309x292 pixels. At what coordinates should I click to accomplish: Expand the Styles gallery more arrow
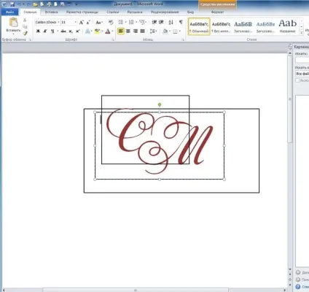[x=302, y=33]
